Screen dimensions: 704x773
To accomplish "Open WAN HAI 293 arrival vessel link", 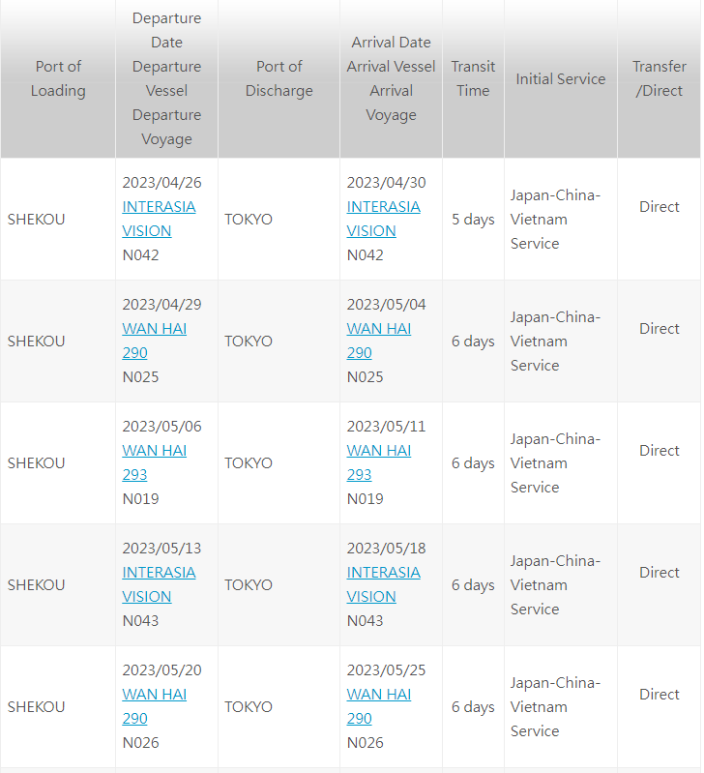I will 378,462.
